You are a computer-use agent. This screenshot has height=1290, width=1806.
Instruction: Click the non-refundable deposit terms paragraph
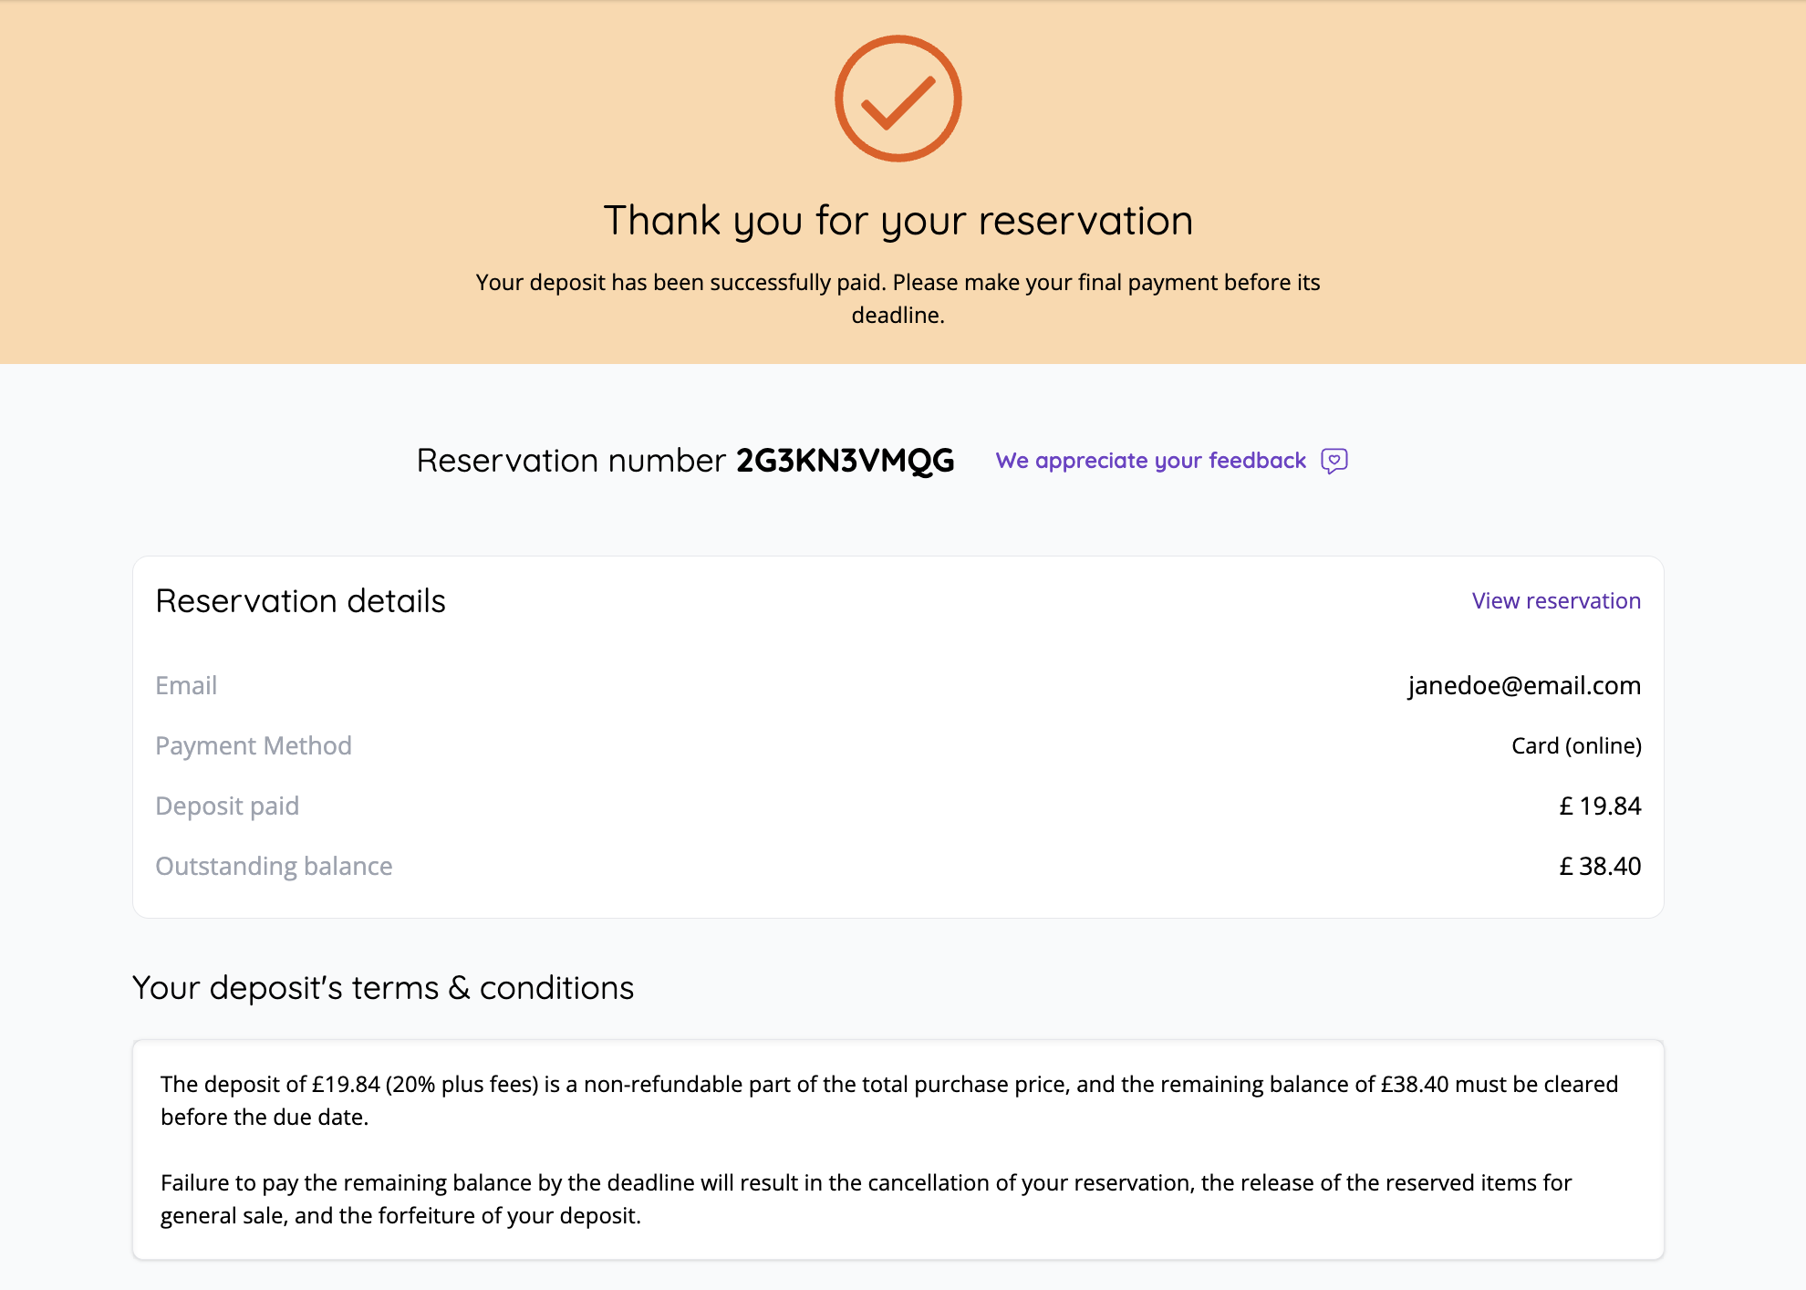tap(888, 1100)
